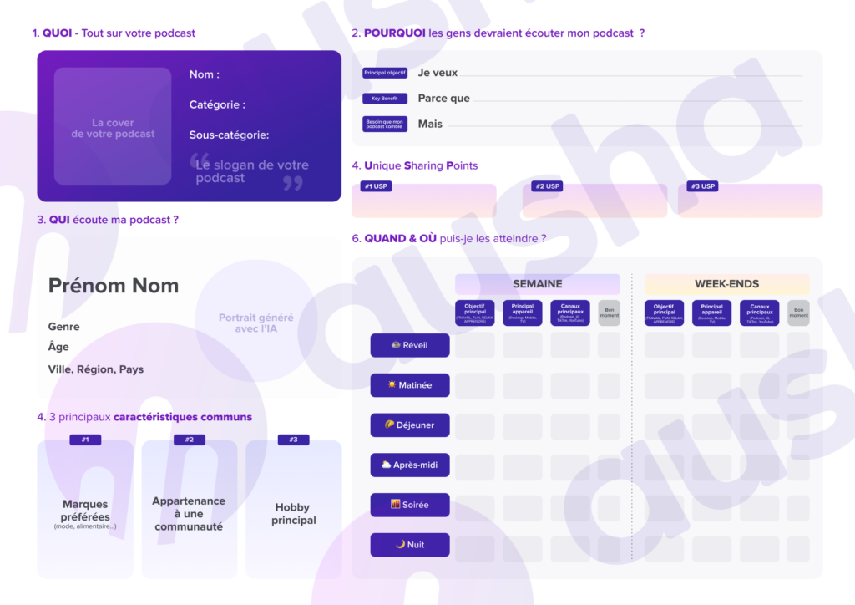Click the Key Benefit tag
Screen dimensions: 855x605
click(385, 99)
